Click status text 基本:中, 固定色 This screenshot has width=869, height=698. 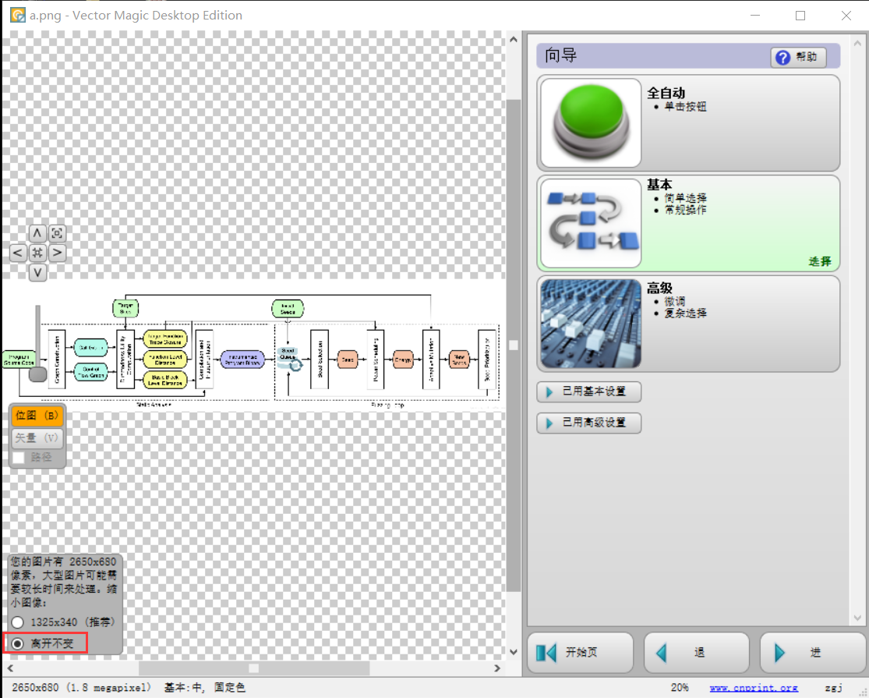[204, 687]
